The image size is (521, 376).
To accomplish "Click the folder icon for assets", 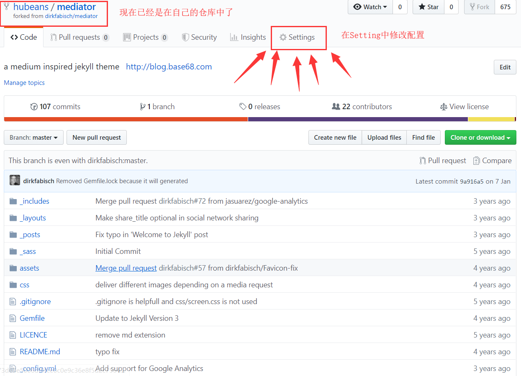I will coord(13,268).
